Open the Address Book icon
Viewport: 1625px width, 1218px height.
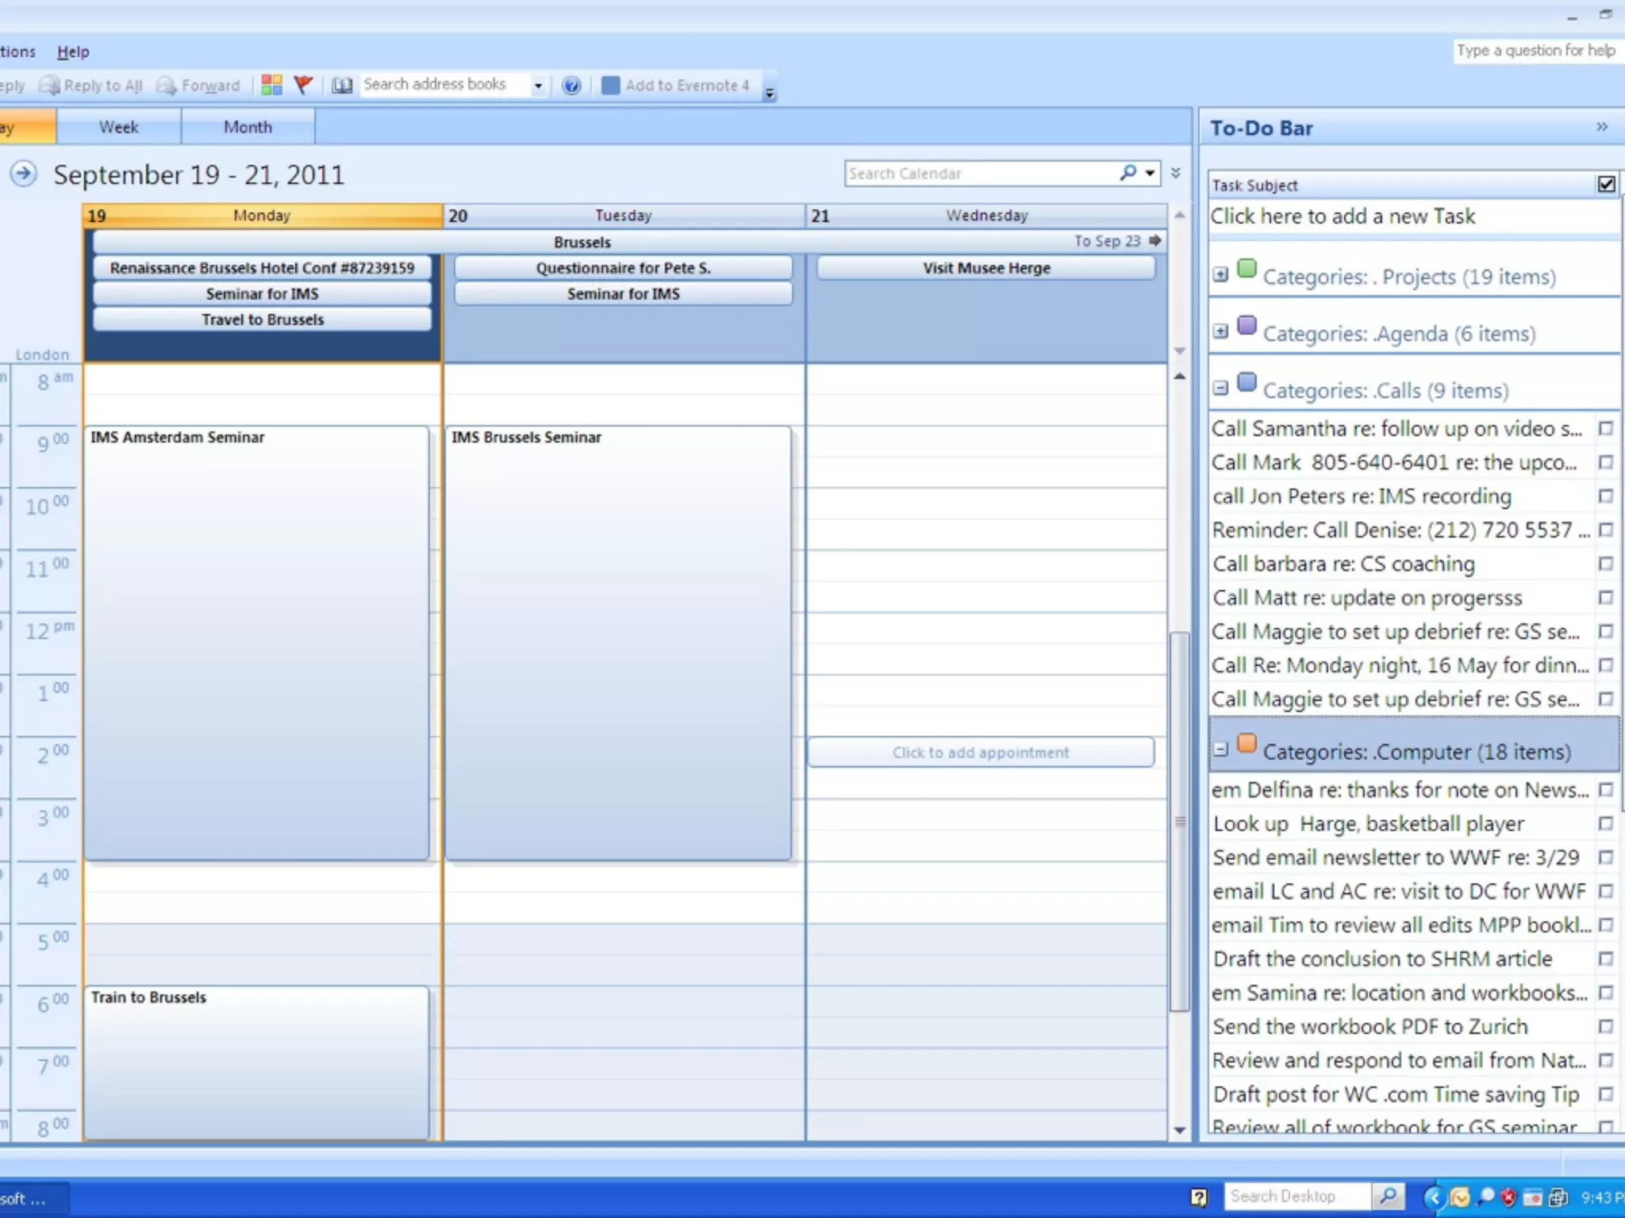point(342,86)
